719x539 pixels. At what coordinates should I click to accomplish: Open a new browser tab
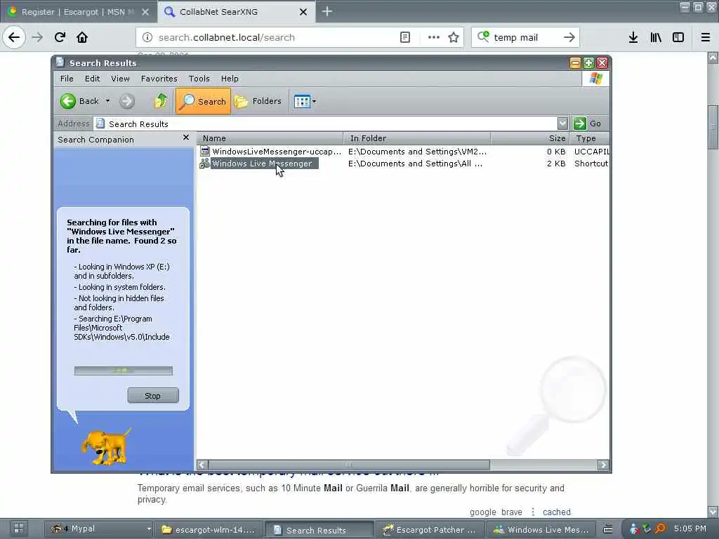click(x=327, y=11)
